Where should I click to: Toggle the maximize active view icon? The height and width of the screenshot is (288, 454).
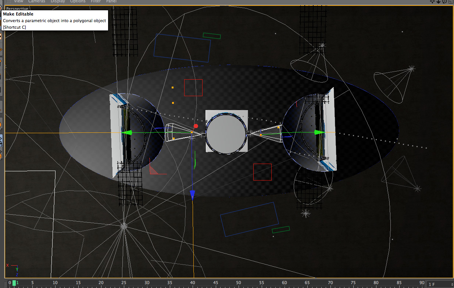click(450, 1)
